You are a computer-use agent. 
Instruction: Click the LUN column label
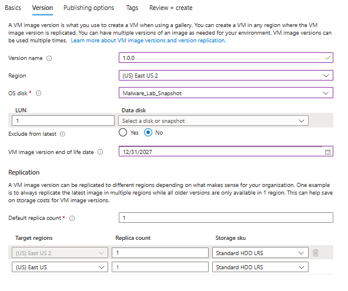pyautogui.click(x=21, y=111)
